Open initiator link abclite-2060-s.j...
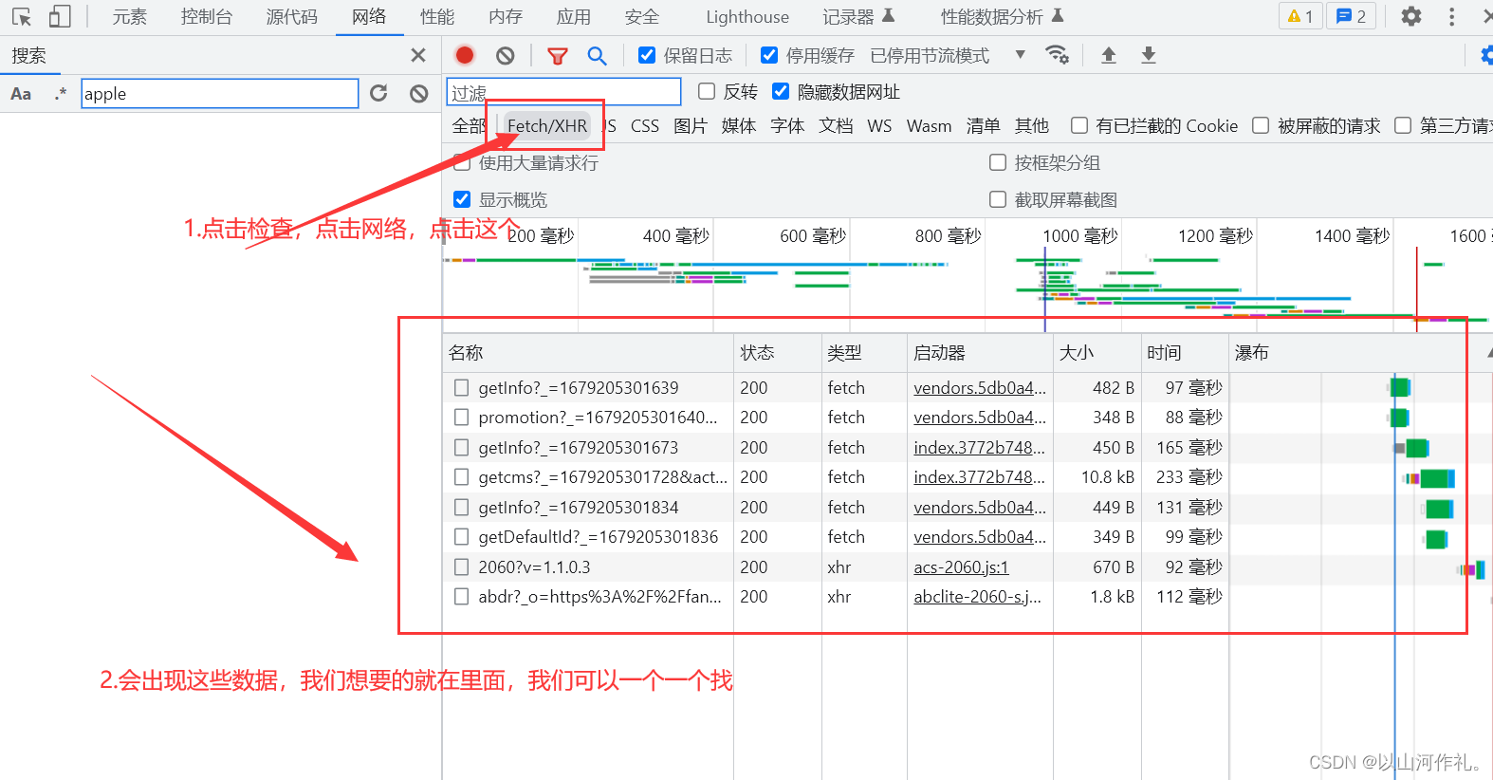 [x=977, y=597]
